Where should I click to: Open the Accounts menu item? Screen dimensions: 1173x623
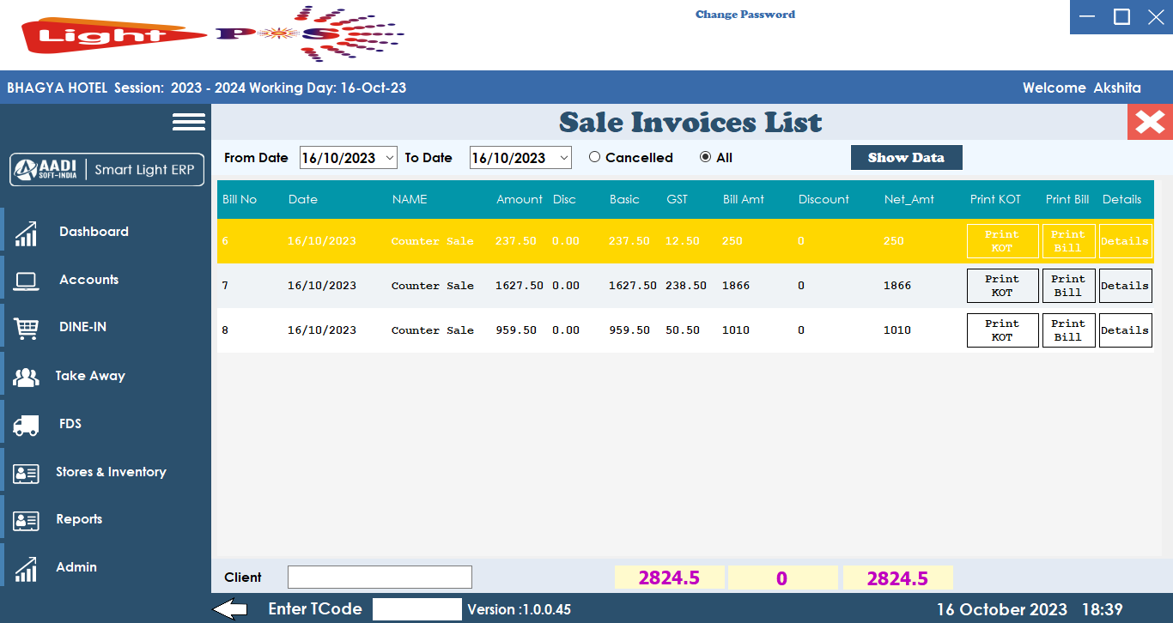88,280
